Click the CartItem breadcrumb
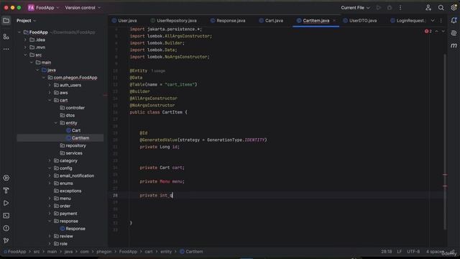The image size is (460, 259). 191,252
